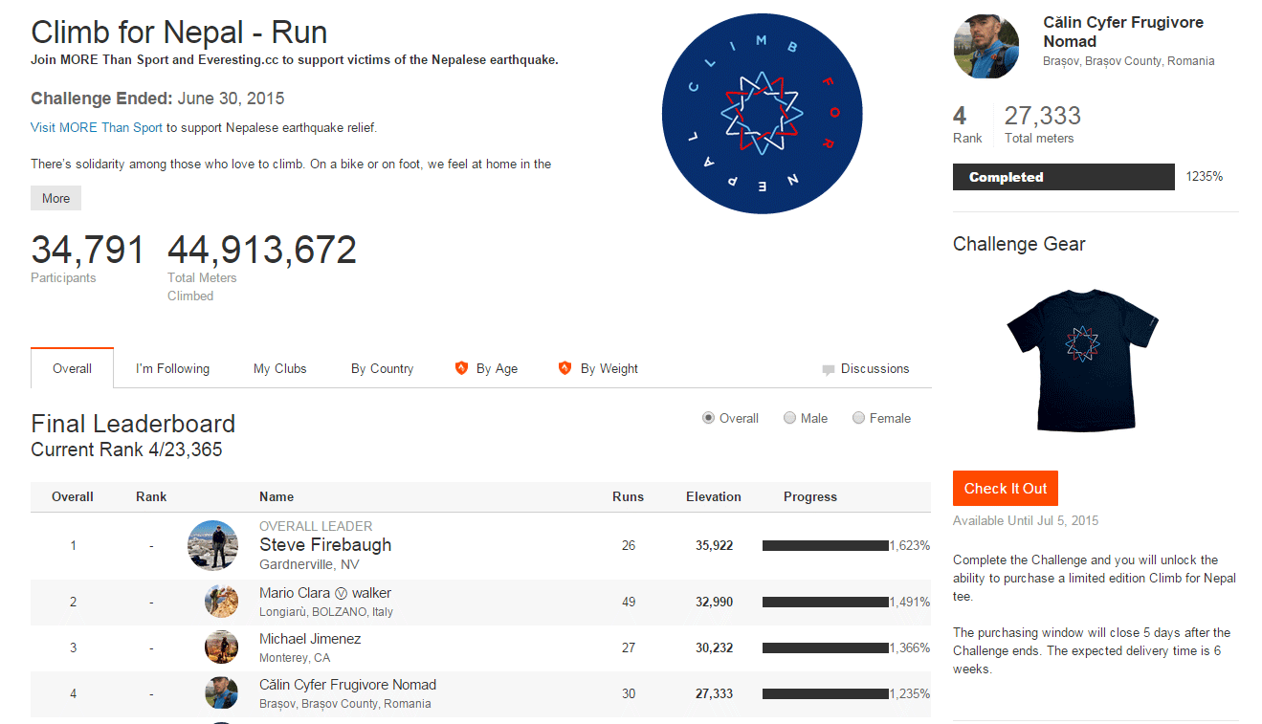Open Mario Clara's profile avatar
The height and width of the screenshot is (724, 1262).
[221, 602]
